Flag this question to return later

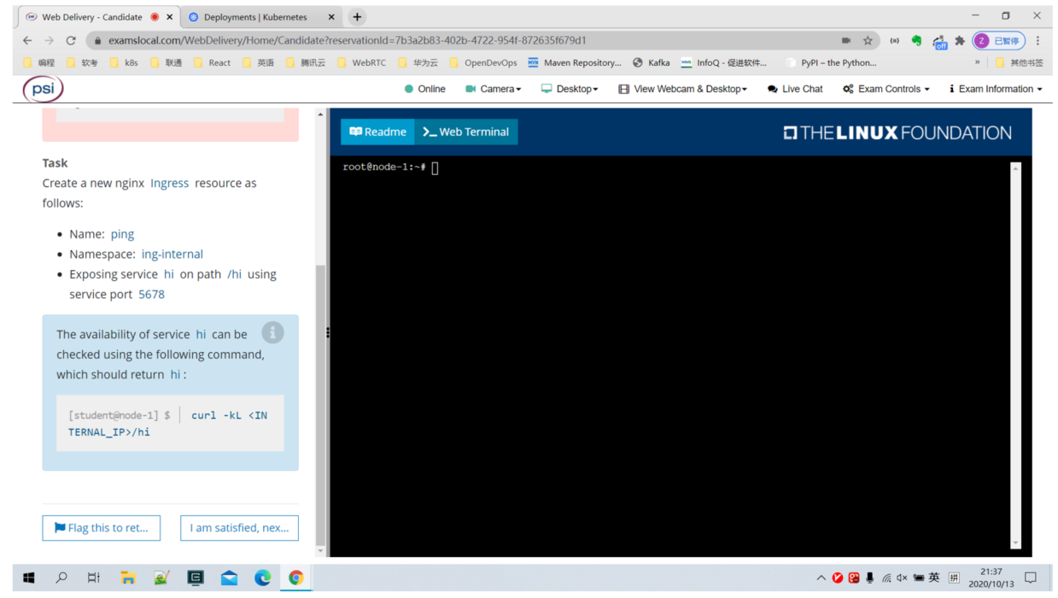coord(102,528)
